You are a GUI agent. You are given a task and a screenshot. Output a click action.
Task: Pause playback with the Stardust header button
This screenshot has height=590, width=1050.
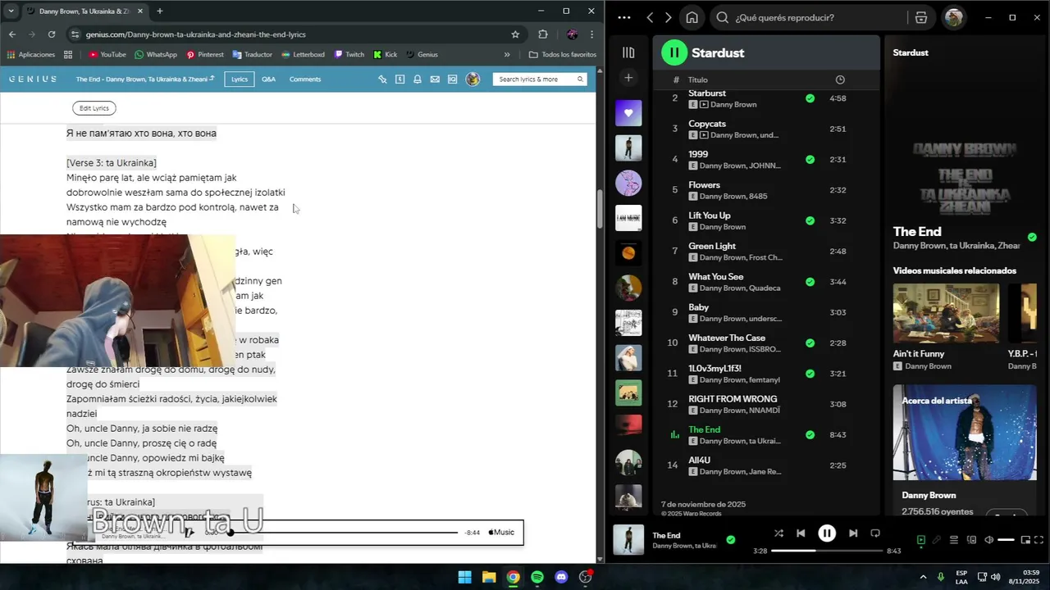point(674,52)
